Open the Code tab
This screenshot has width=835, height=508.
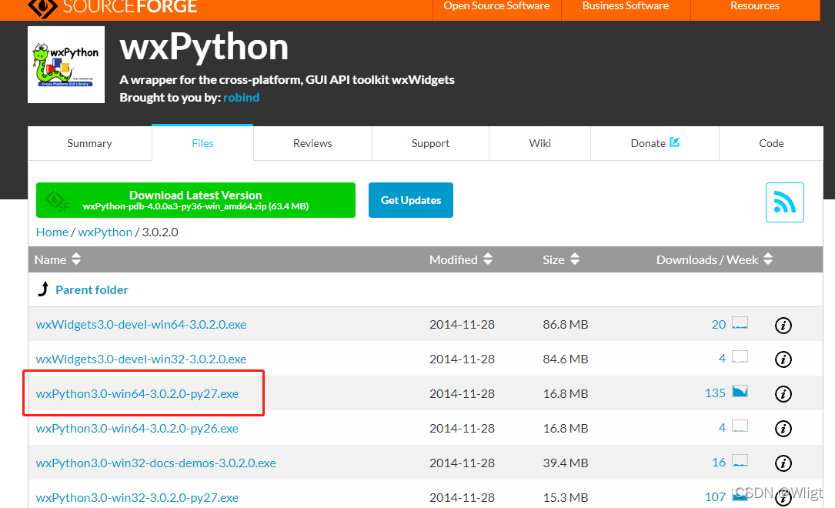click(x=771, y=143)
